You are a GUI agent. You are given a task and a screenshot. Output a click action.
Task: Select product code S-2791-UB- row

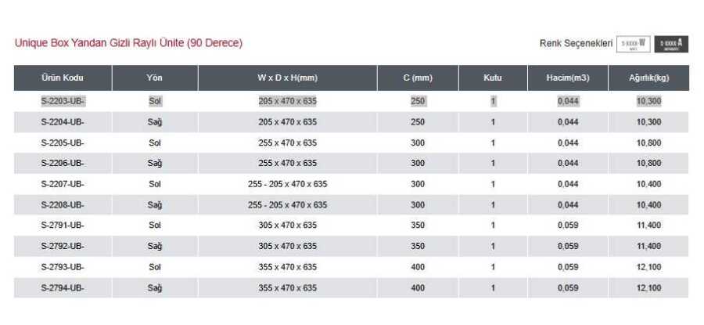351,226
